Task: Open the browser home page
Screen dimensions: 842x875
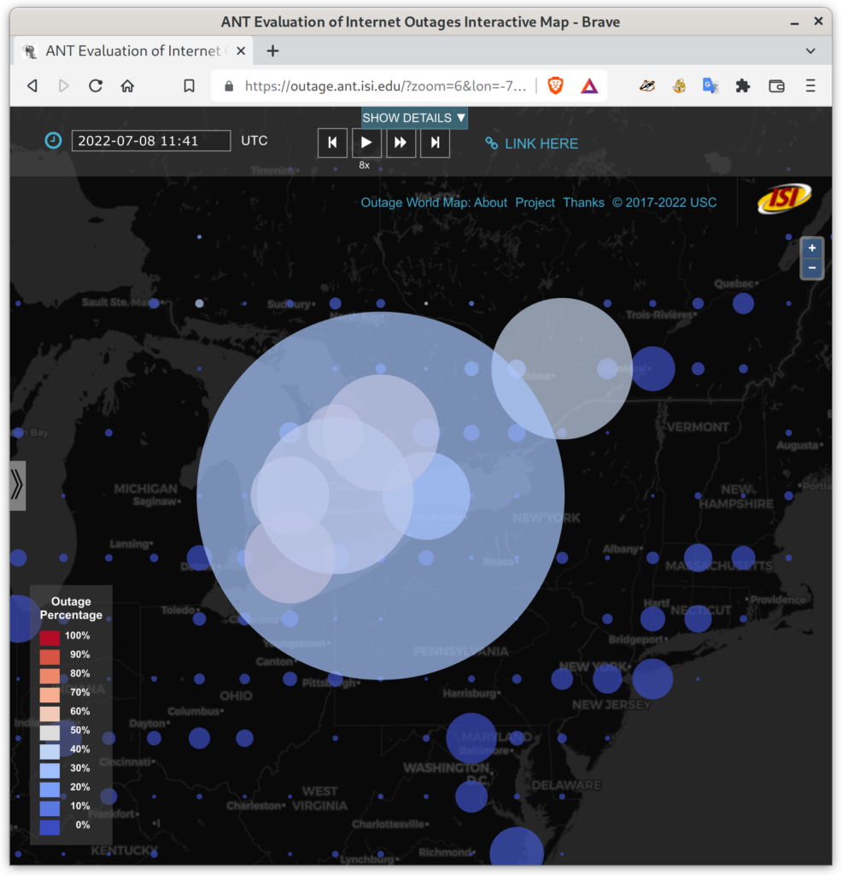Action: 128,86
